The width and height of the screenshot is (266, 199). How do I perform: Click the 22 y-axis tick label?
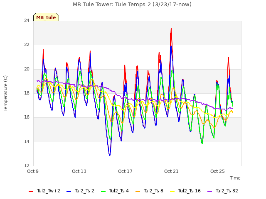[27, 45]
